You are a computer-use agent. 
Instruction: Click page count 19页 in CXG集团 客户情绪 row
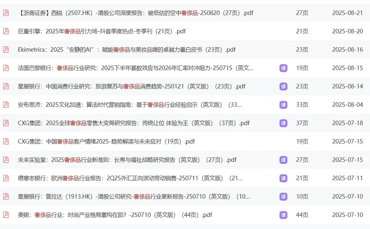pyautogui.click(x=302, y=141)
